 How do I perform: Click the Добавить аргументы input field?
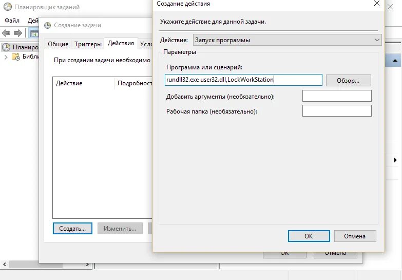click(337, 96)
